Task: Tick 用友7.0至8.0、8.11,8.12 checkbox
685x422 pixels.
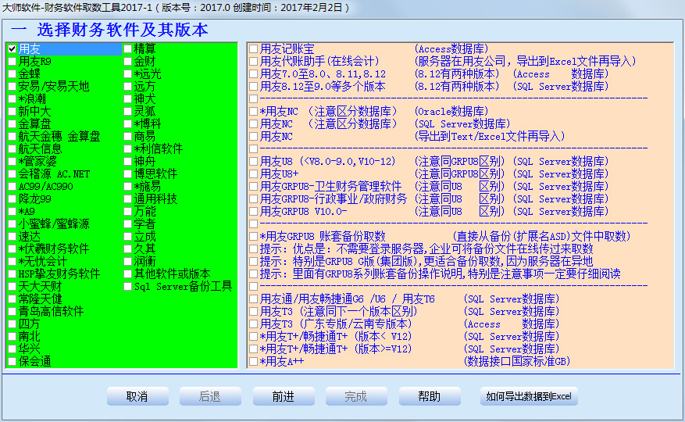Action: click(253, 74)
